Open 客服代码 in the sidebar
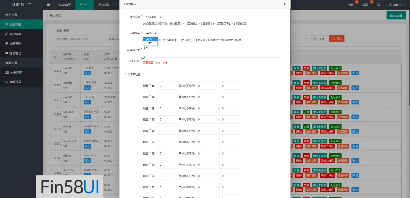The image size is (410, 198). [21, 82]
